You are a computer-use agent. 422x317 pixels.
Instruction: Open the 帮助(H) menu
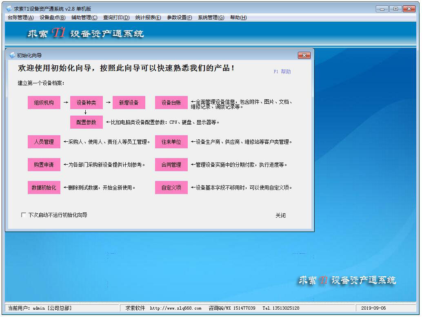[238, 18]
